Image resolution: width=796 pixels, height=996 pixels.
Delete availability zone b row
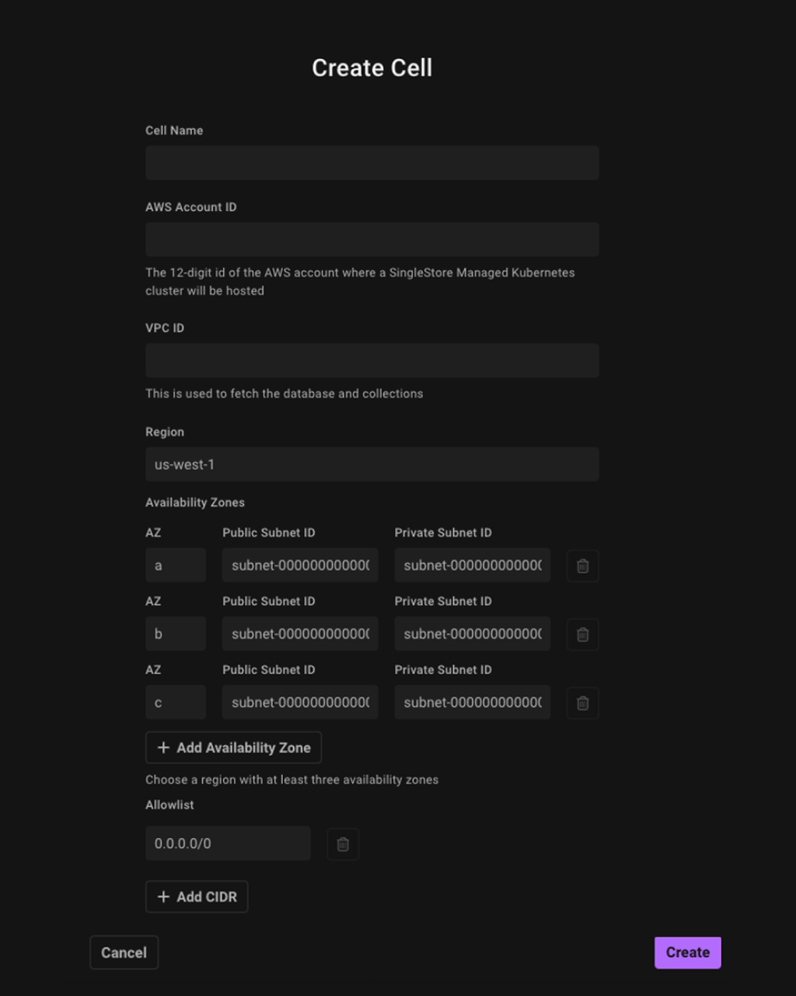pos(583,634)
